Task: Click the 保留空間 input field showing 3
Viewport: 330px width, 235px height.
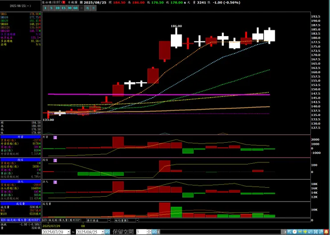Action: click(141, 232)
